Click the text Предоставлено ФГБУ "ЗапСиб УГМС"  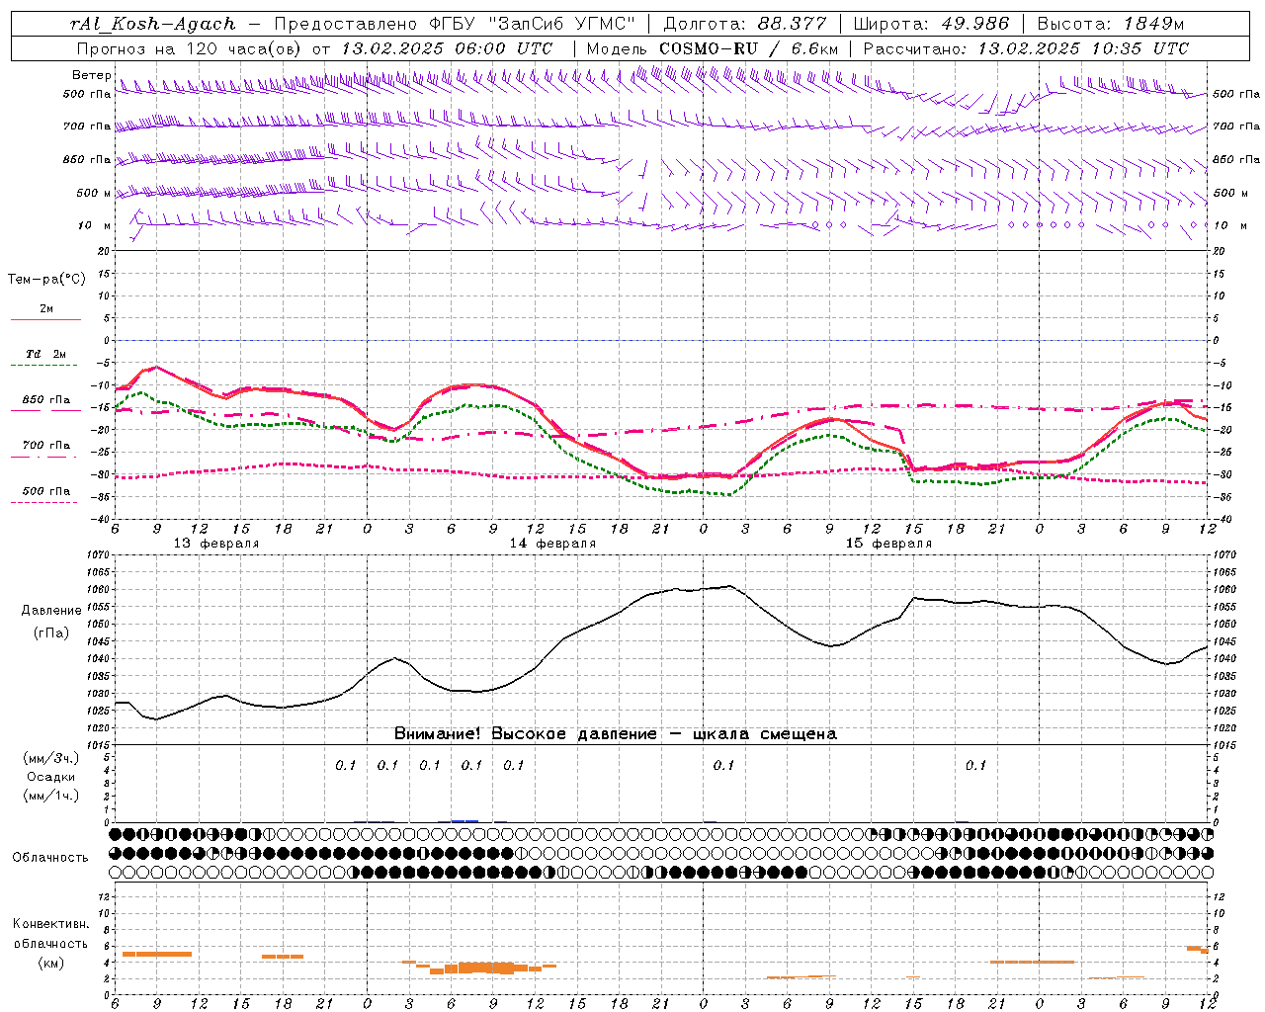(454, 24)
